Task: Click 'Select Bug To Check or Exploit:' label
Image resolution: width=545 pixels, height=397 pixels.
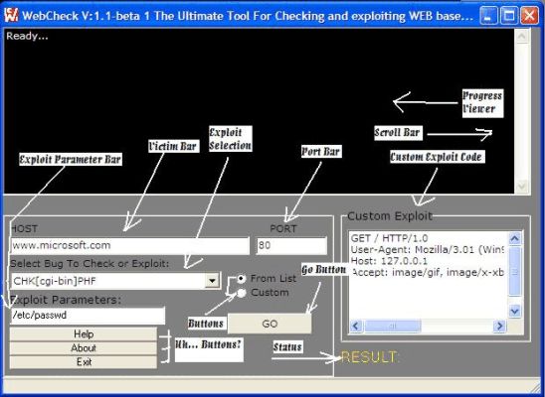Action: pyautogui.click(x=90, y=264)
